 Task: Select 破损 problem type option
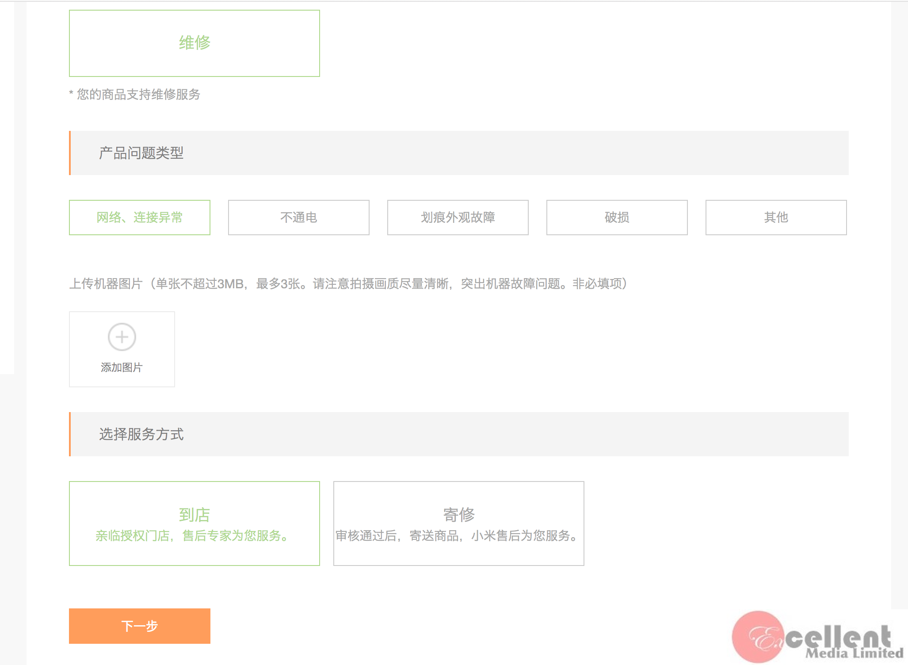(617, 217)
